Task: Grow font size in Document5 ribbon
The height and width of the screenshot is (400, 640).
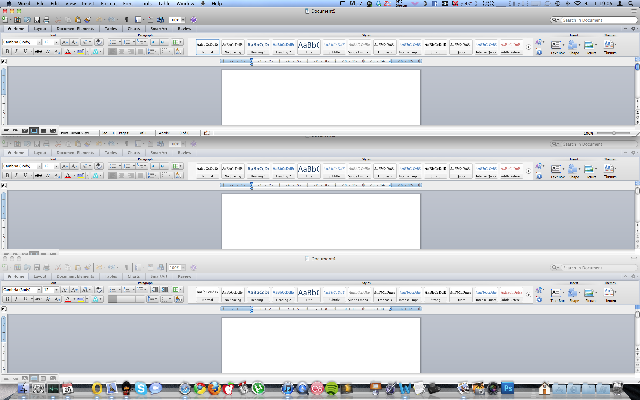Action: (65, 42)
